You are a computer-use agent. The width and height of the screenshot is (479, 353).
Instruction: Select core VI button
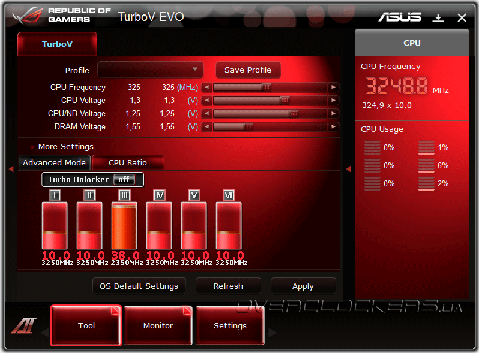[x=229, y=195]
